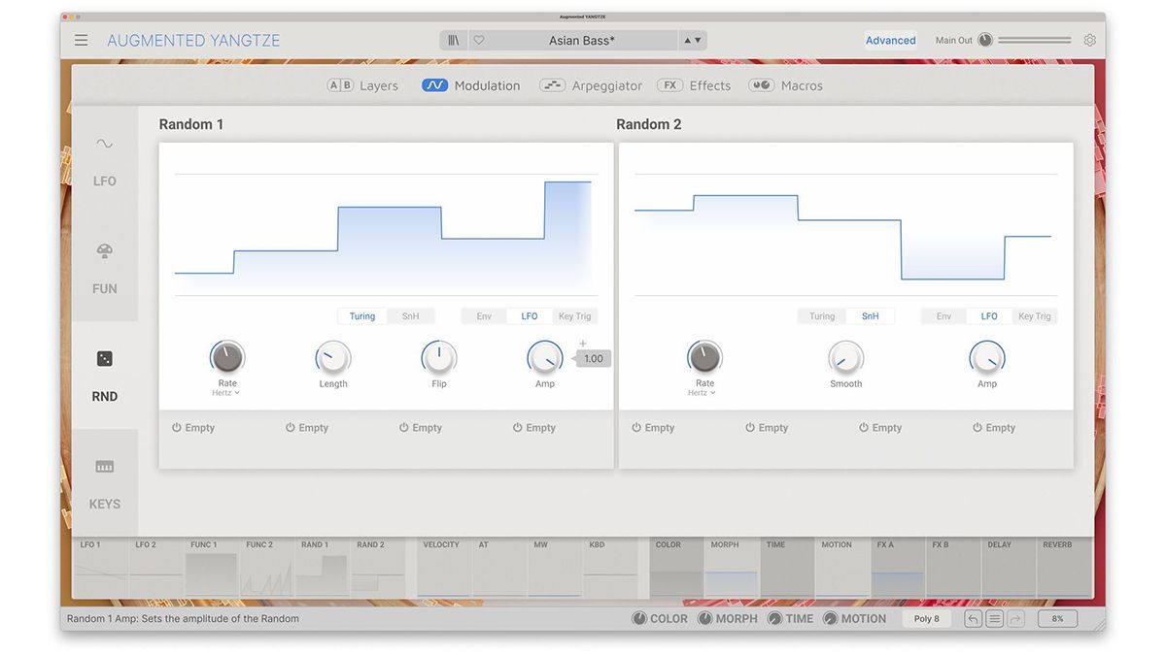Click the Random 1 Length knob
The image size is (1166, 655).
tap(333, 358)
